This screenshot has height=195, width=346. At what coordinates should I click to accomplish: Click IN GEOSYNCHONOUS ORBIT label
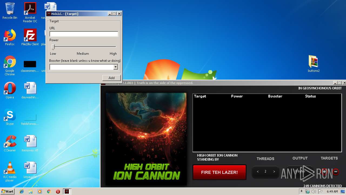(320, 88)
